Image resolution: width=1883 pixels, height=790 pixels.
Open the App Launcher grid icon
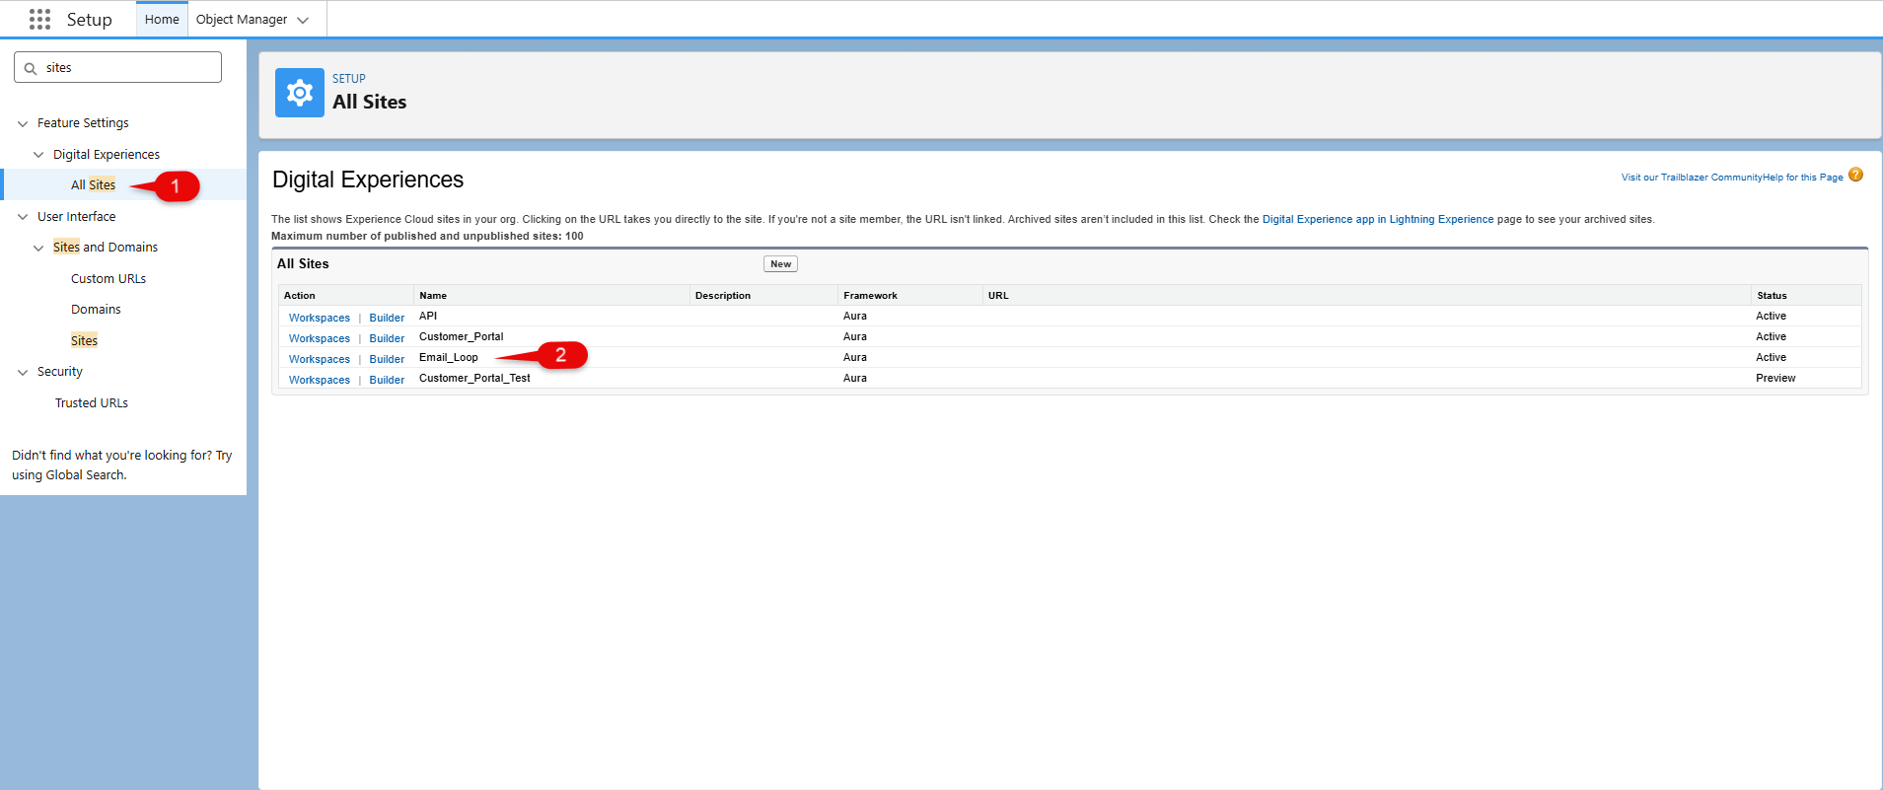coord(39,19)
